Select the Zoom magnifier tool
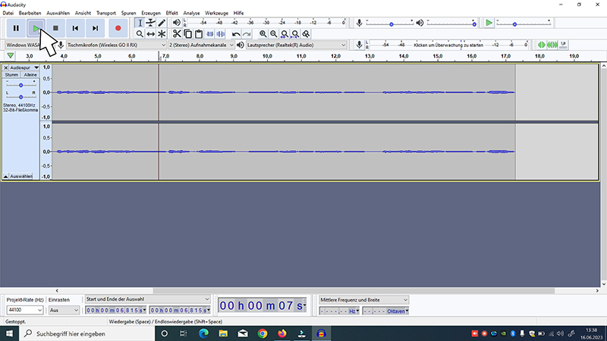607x341 pixels. click(140, 34)
